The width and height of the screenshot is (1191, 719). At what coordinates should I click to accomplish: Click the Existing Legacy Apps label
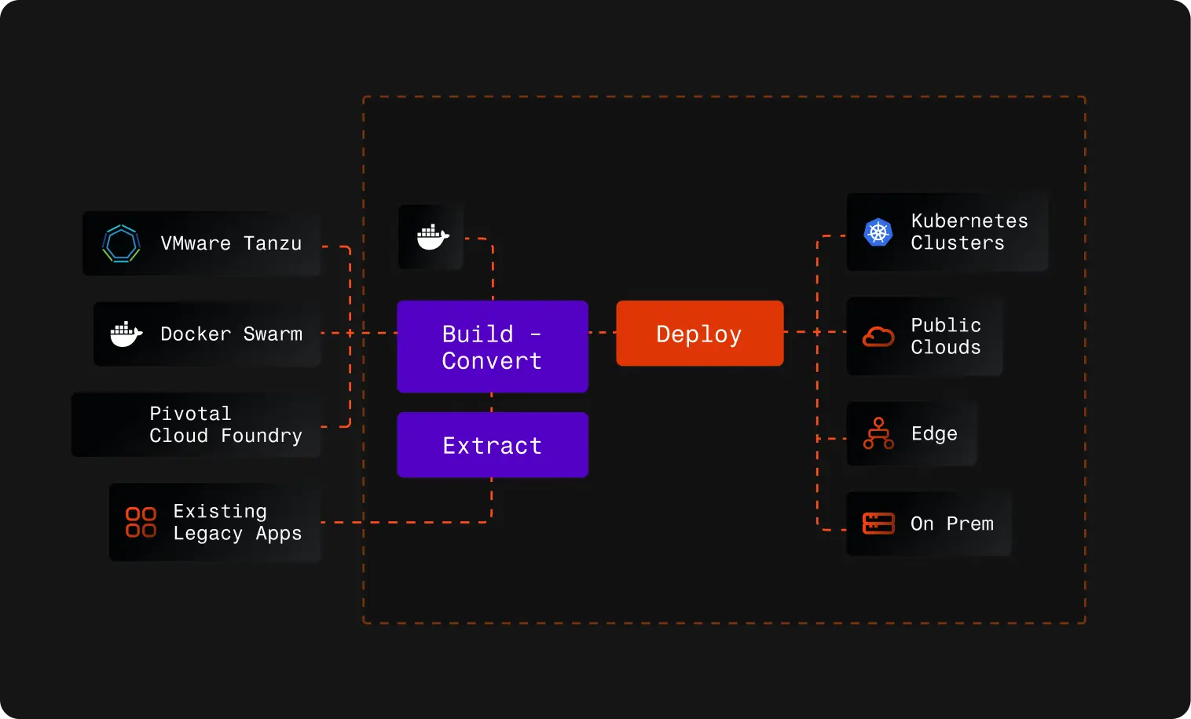pyautogui.click(x=237, y=523)
